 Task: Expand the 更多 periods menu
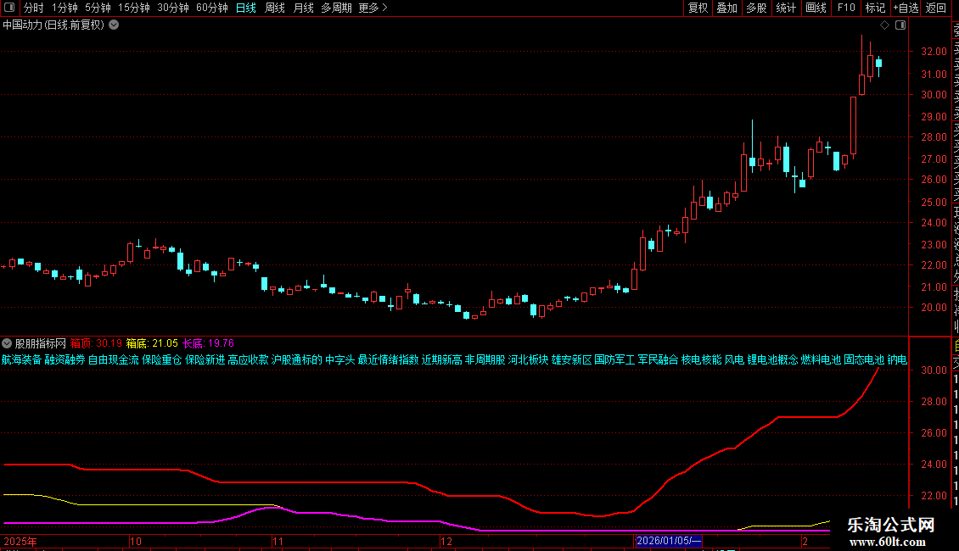(x=373, y=8)
